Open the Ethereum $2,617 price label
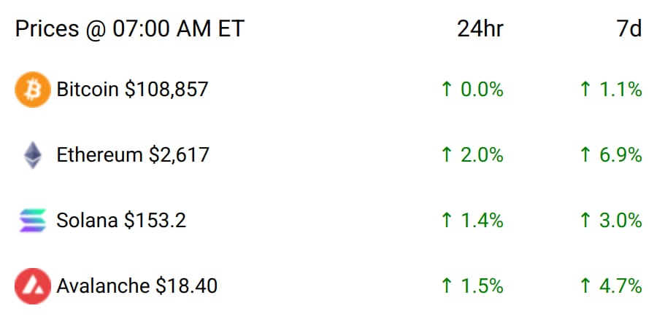 (133, 155)
